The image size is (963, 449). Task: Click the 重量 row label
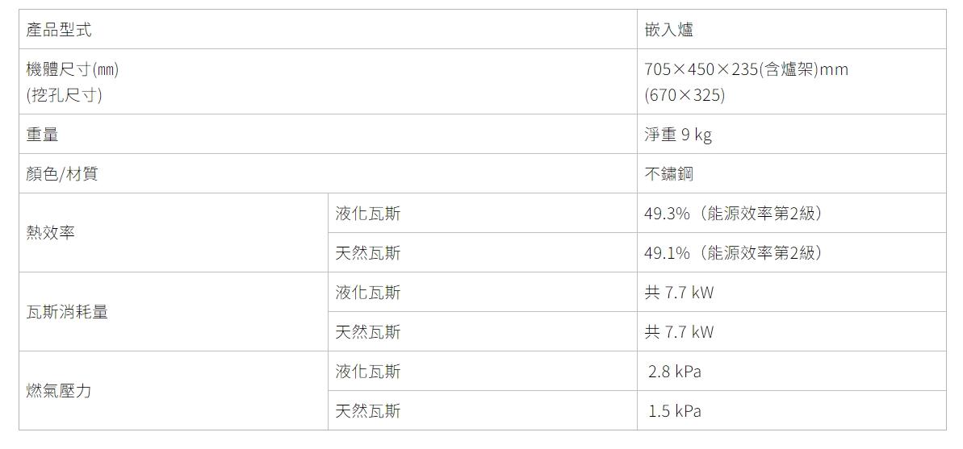point(328,134)
